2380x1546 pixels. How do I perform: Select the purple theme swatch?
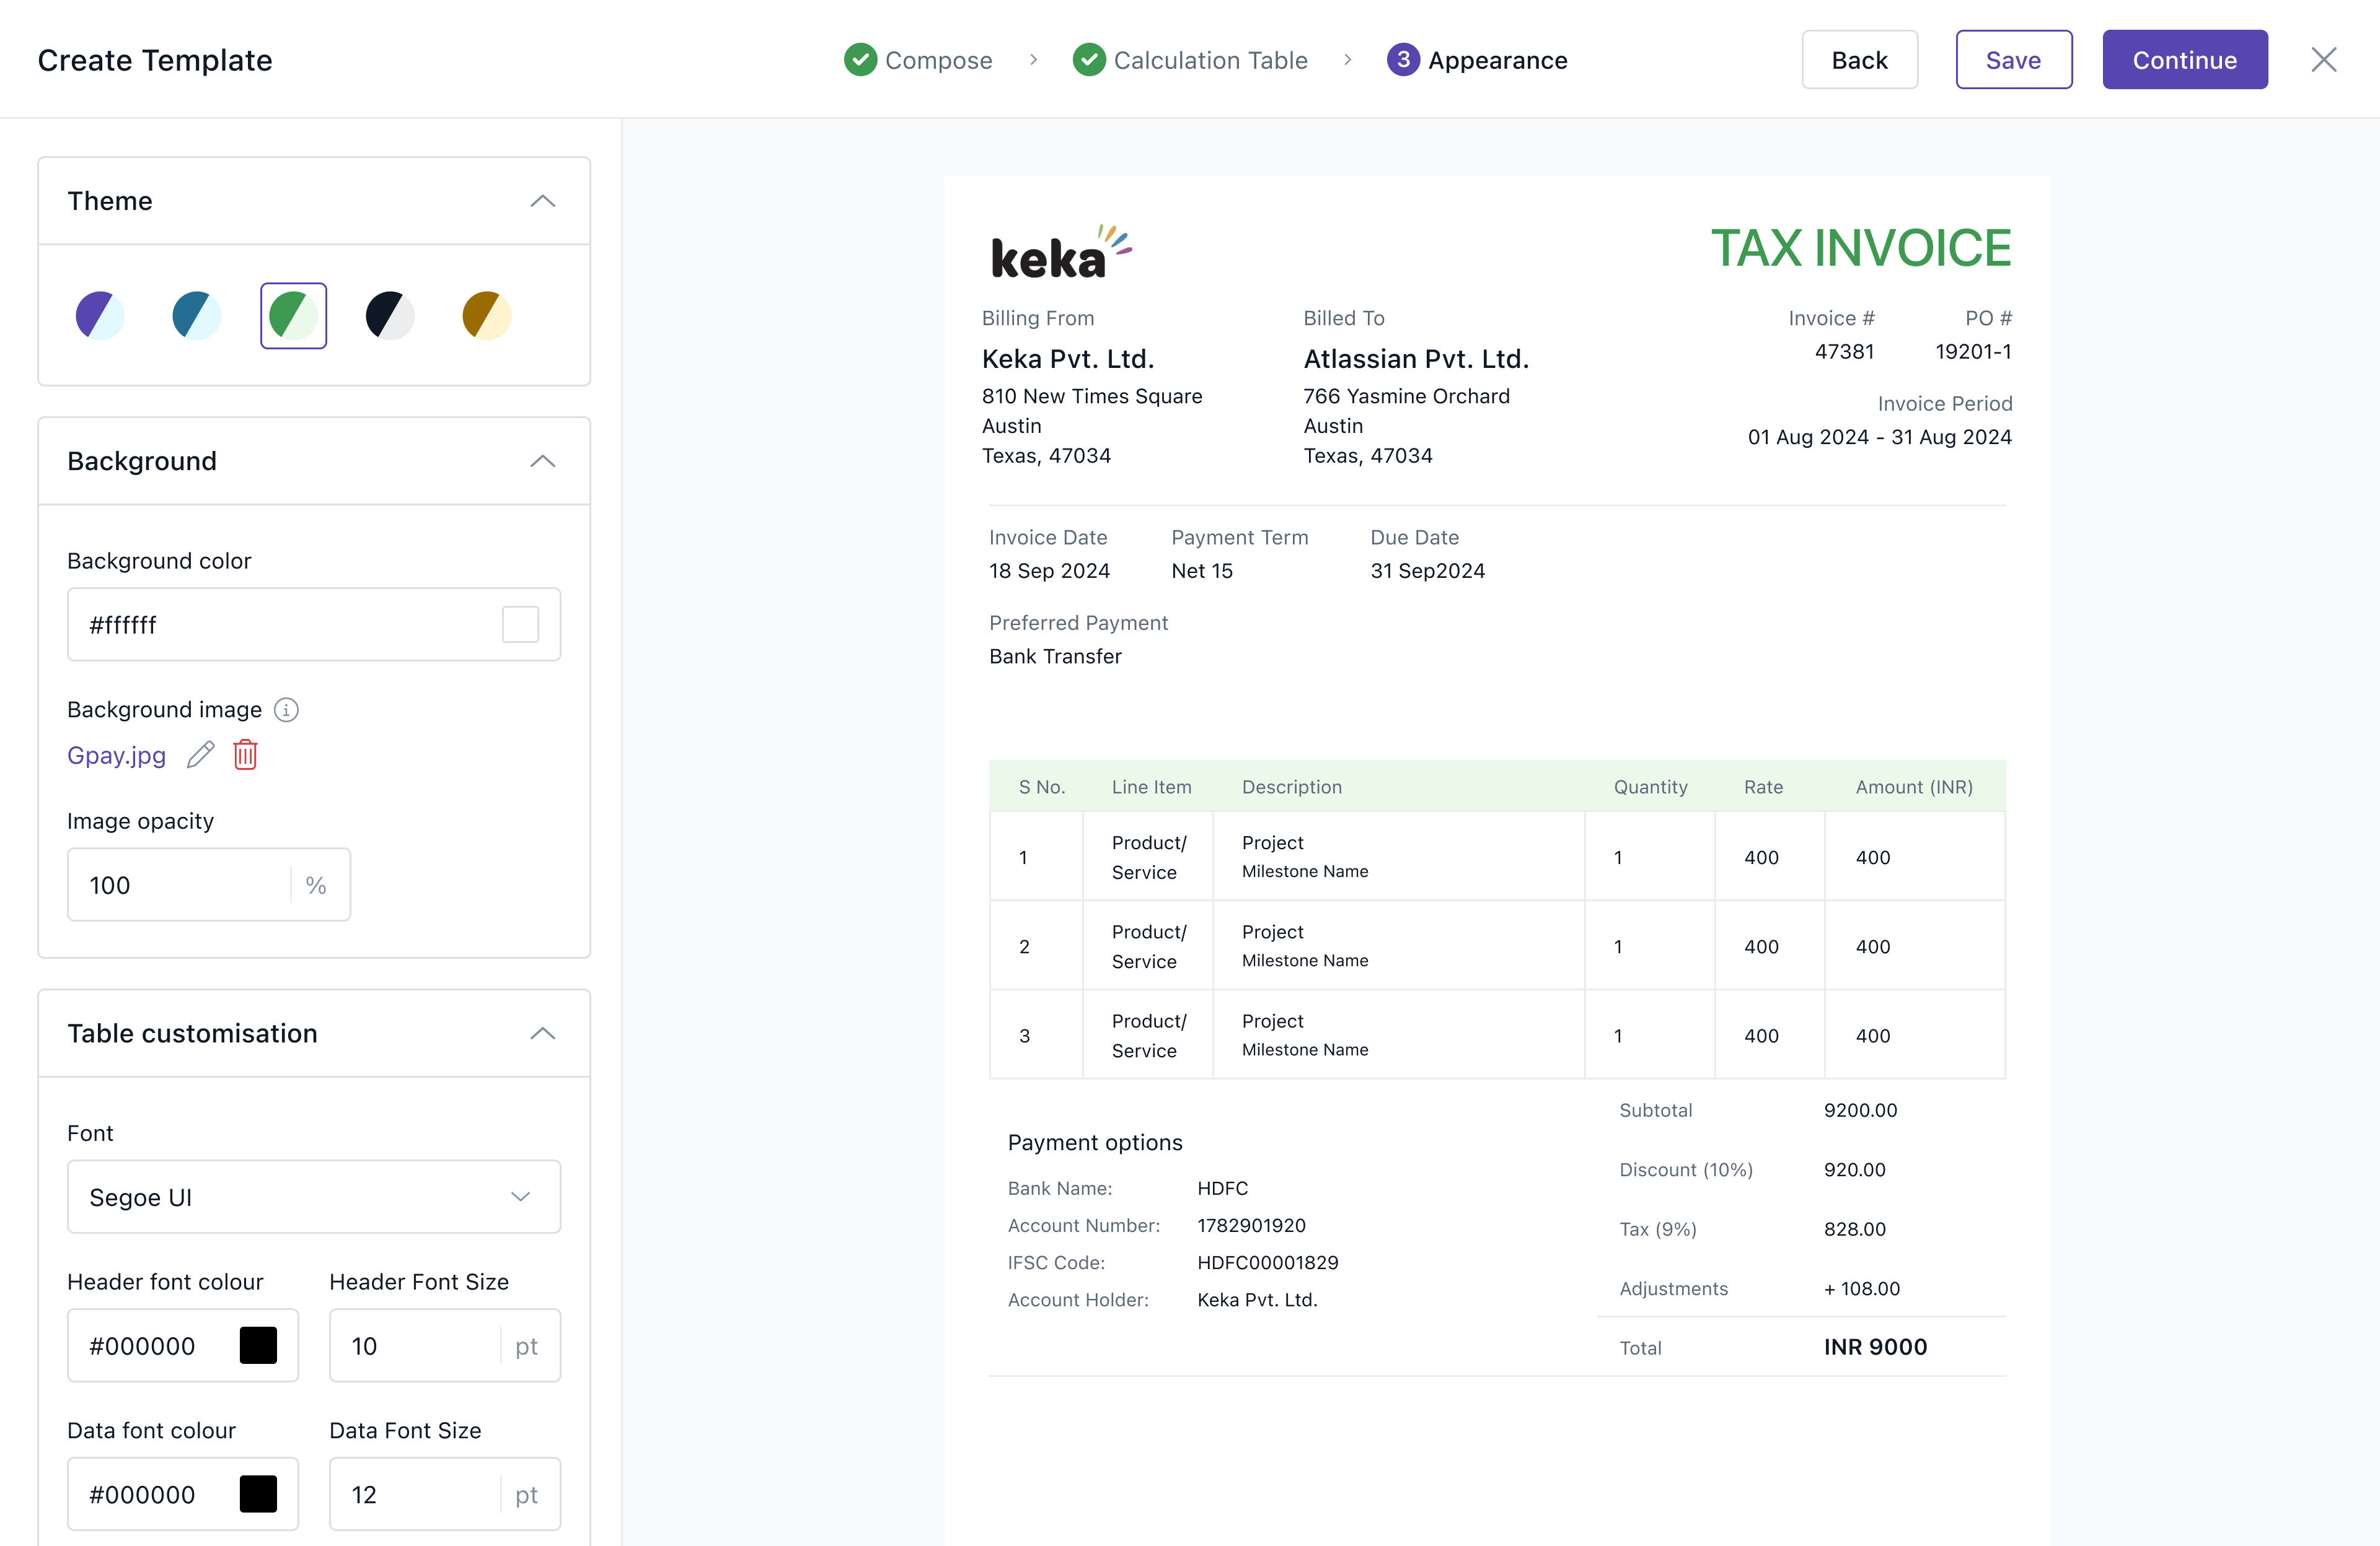click(100, 316)
